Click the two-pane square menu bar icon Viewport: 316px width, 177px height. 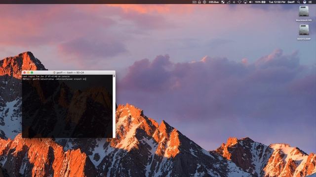[x=223, y=2]
